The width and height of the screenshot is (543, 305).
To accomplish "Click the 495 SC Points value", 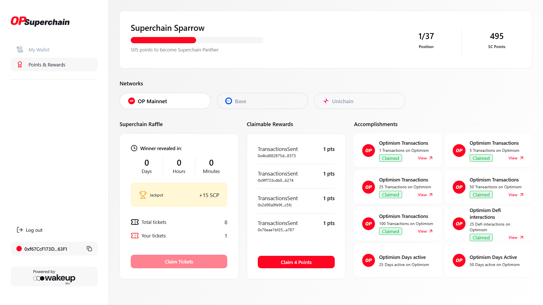I will [x=497, y=36].
